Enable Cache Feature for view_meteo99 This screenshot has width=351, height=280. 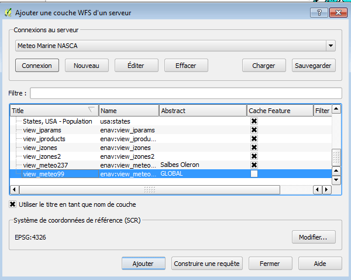(254, 174)
